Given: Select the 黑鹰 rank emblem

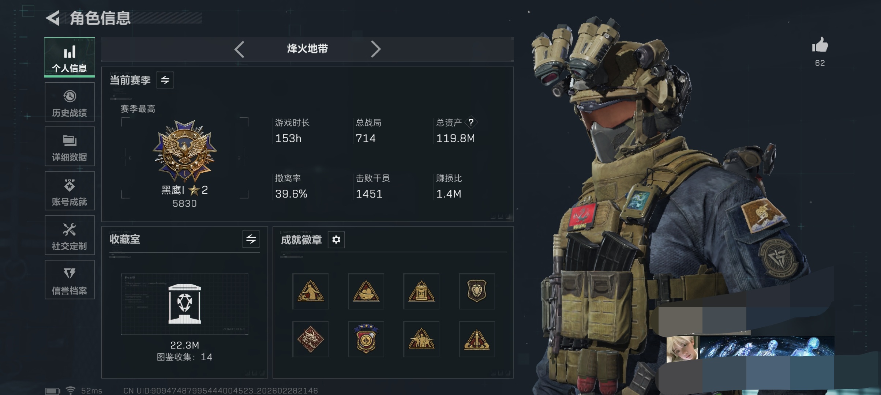Looking at the screenshot, I should click(x=185, y=151).
